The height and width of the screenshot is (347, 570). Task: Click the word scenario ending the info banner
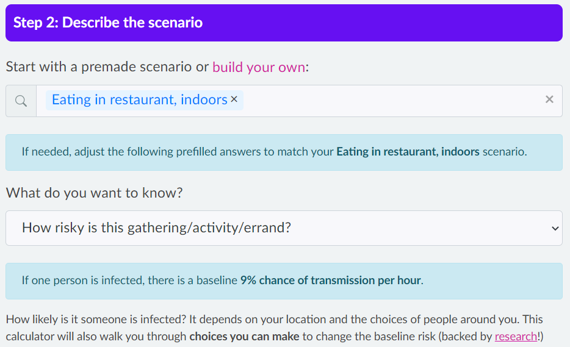[503, 151]
